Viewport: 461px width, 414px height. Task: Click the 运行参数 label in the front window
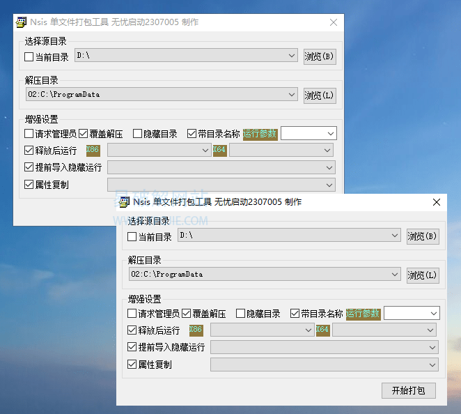pyautogui.click(x=363, y=314)
